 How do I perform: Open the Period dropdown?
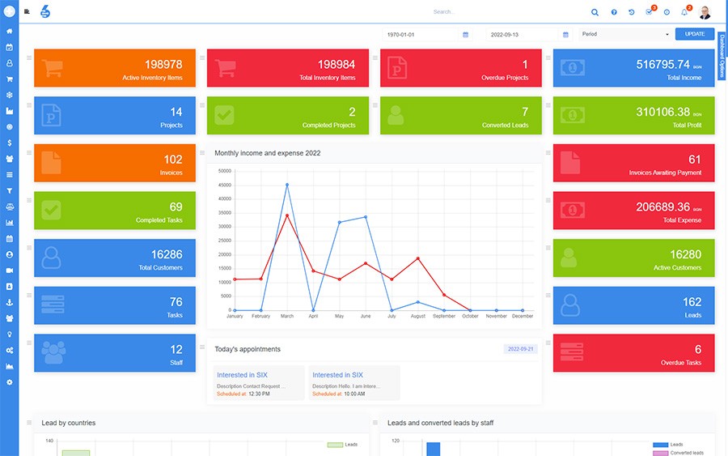click(625, 34)
